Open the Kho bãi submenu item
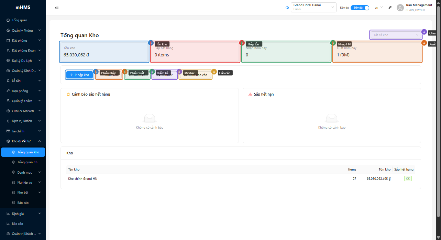441x240 pixels. [x=23, y=193]
